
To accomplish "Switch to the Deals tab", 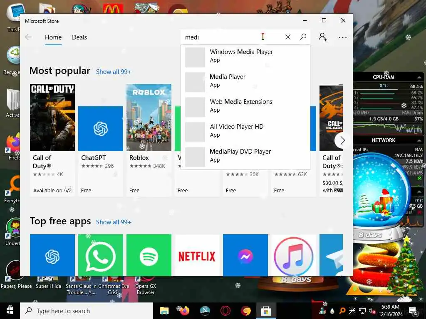I will tap(79, 37).
